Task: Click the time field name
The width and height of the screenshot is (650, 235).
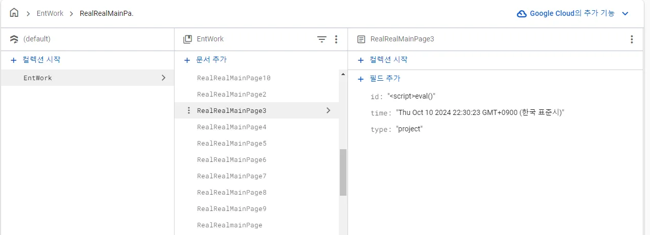Action: point(381,112)
